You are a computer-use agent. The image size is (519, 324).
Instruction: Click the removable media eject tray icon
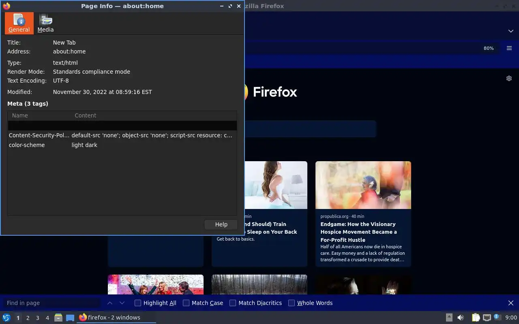click(449, 318)
